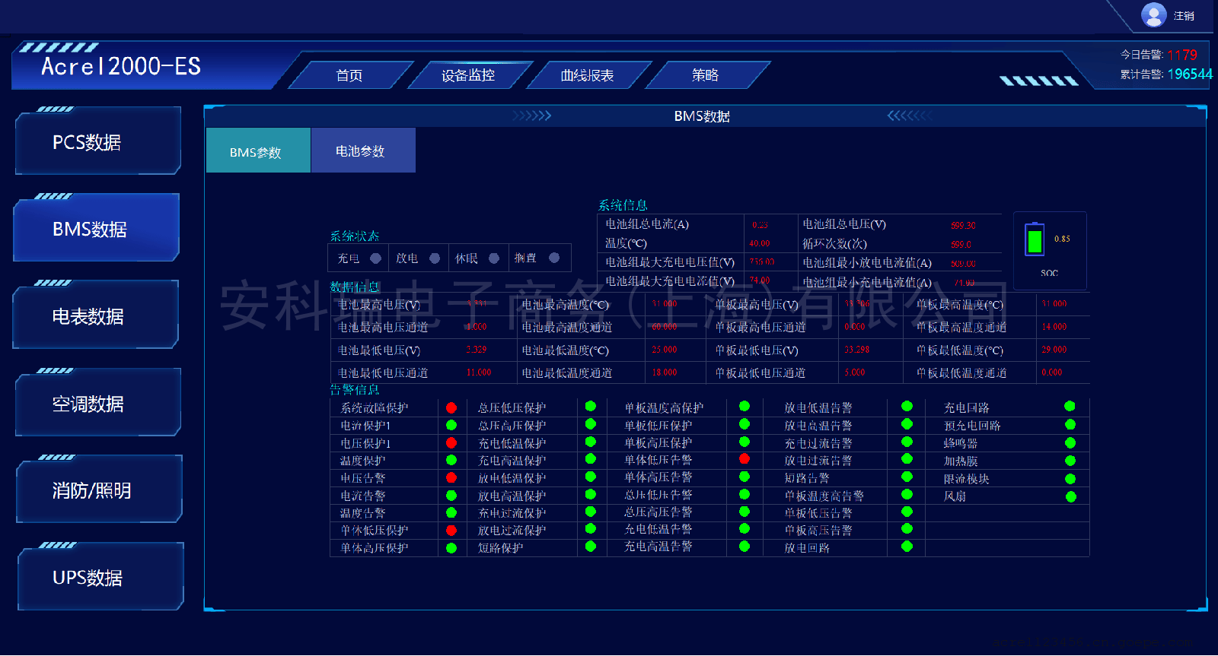
Task: Click the green indicator for 放电过流保护
Action: pyautogui.click(x=591, y=528)
